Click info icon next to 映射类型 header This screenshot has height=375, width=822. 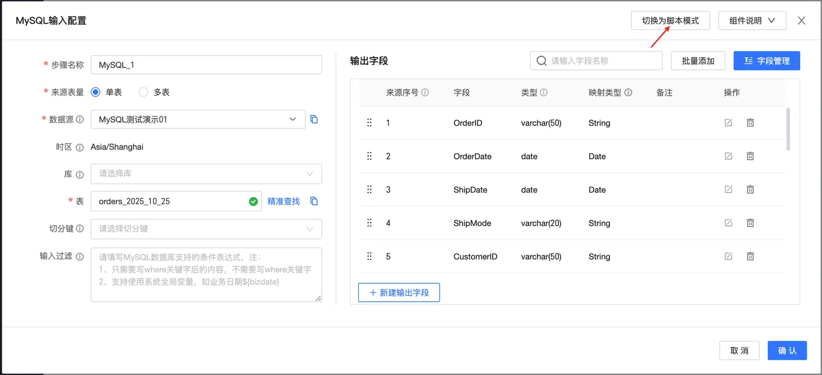click(x=628, y=93)
